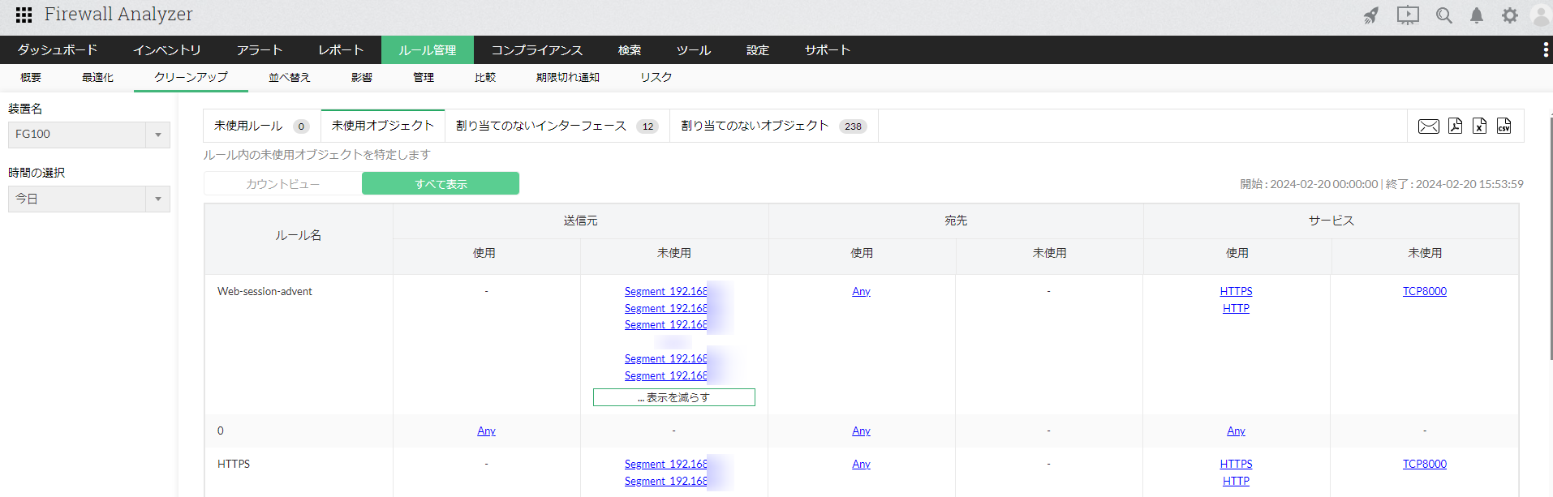Screen dimensions: 1553x497
Task: Open the app grid launcher icon
Action: click(24, 15)
